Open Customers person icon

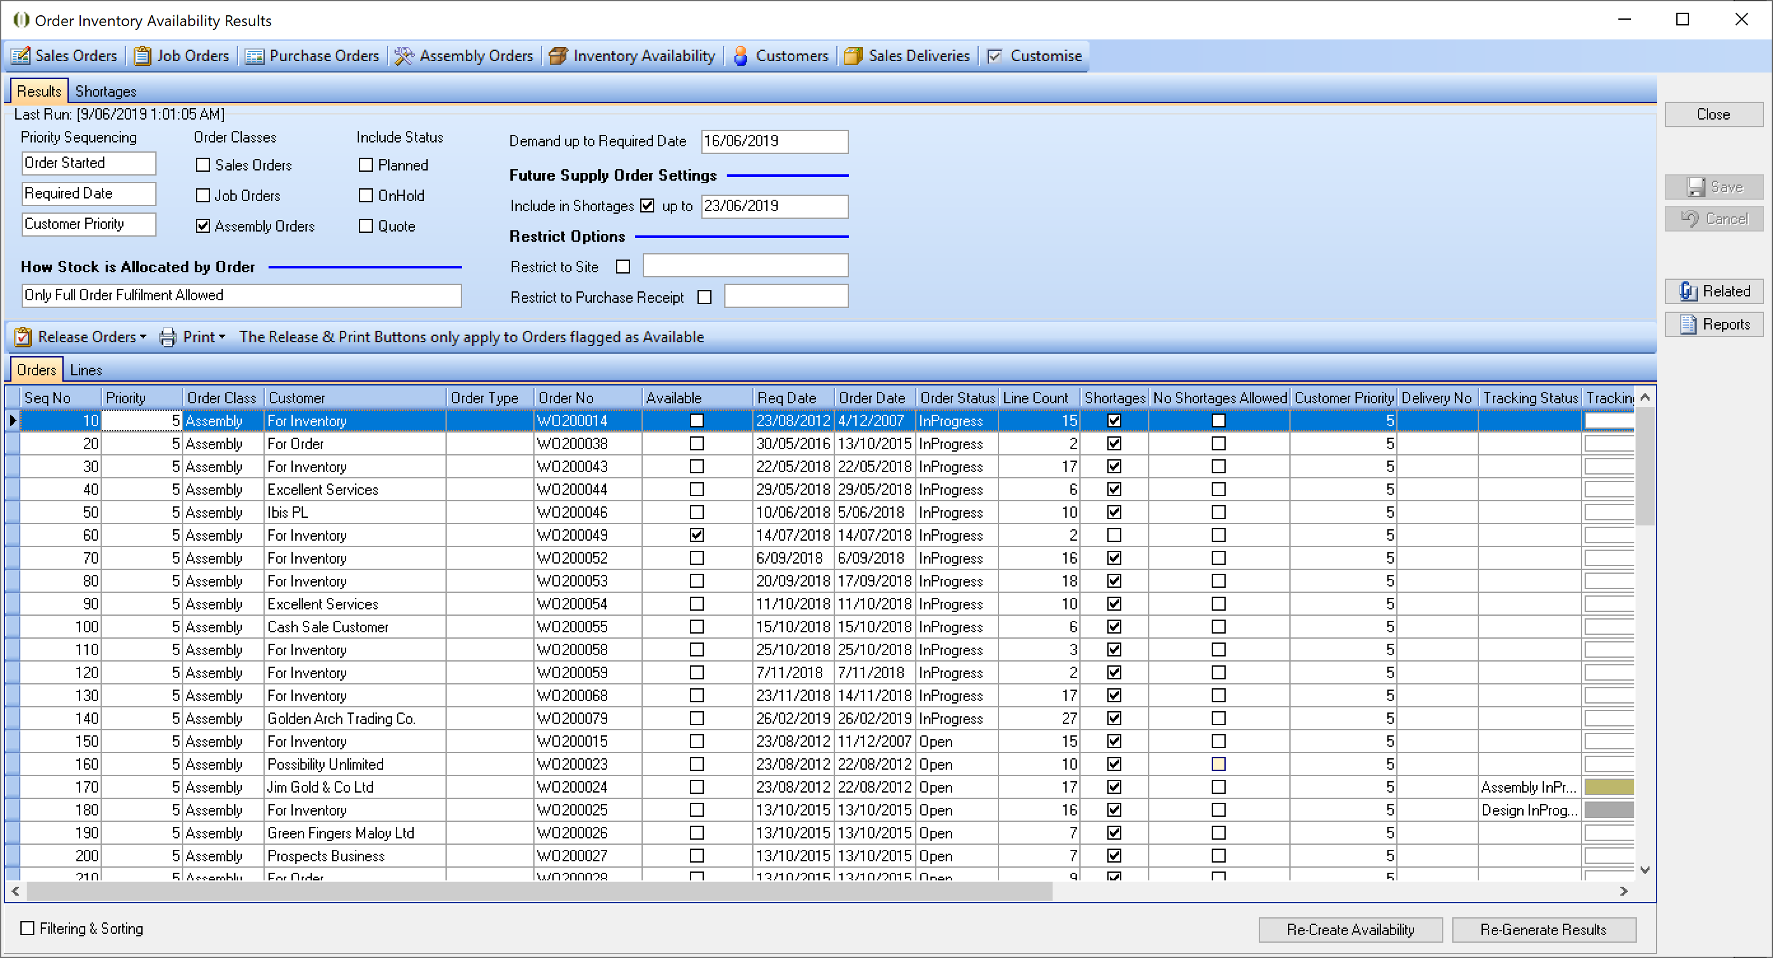(741, 56)
